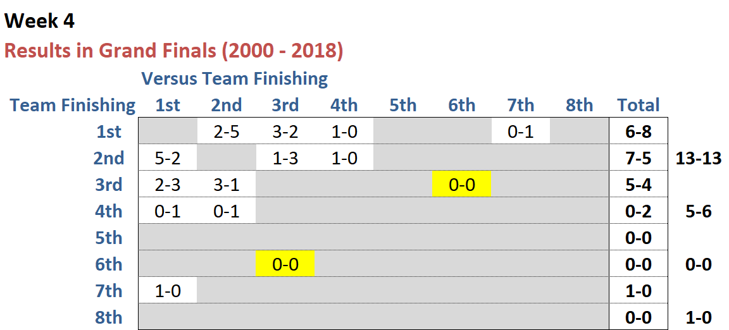The height and width of the screenshot is (330, 729).
Task: Click the 6-8 total for 1st
Action: coord(639,131)
